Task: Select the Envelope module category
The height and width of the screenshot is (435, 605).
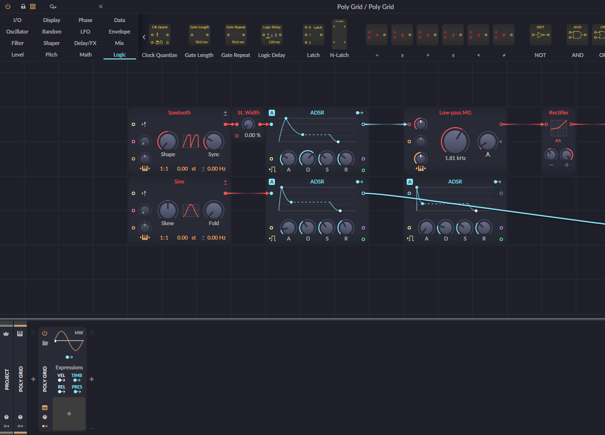Action: coord(119,32)
